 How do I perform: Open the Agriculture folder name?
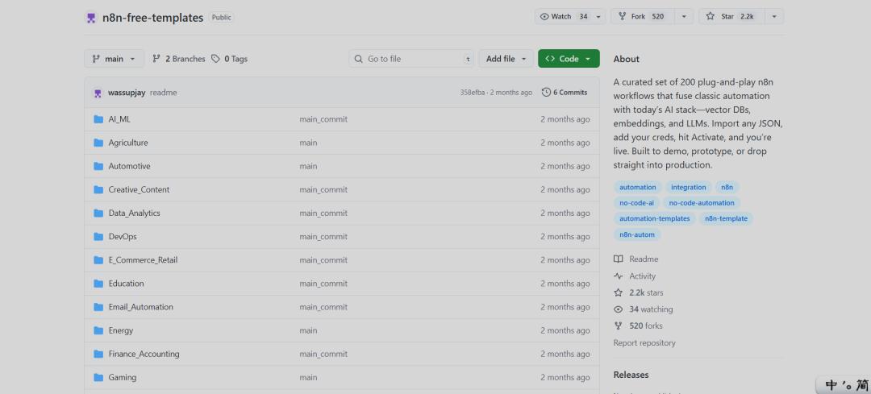(128, 143)
